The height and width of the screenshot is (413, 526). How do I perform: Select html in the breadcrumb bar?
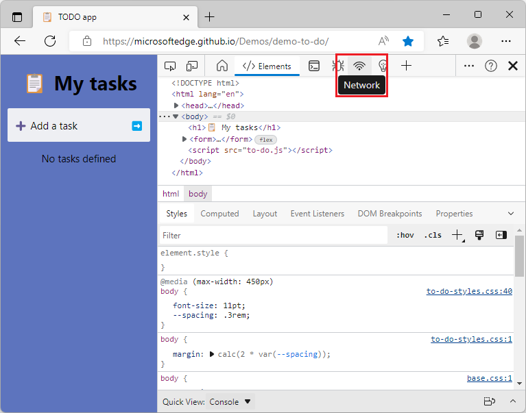171,194
